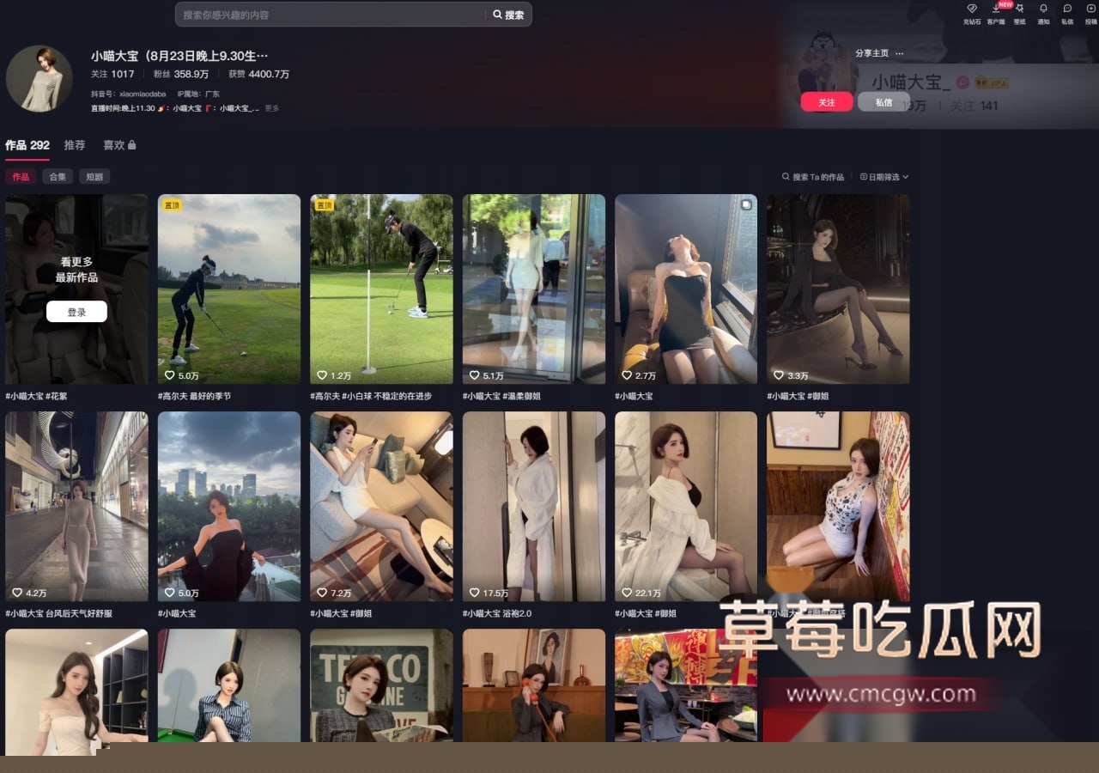Expand the 日期筛选 date filter dropdown
Viewport: 1099px width, 773px height.
coord(884,177)
